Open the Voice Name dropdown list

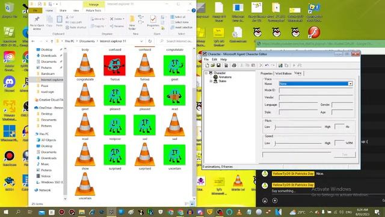(350, 84)
